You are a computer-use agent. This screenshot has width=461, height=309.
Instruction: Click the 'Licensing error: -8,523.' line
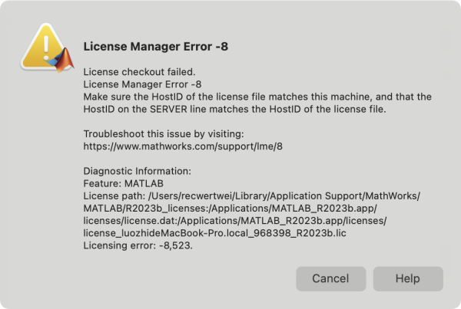click(x=138, y=245)
